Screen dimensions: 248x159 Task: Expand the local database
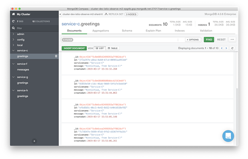point(13,45)
